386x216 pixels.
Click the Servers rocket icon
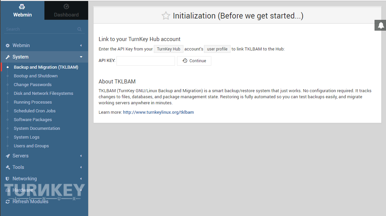(8, 156)
